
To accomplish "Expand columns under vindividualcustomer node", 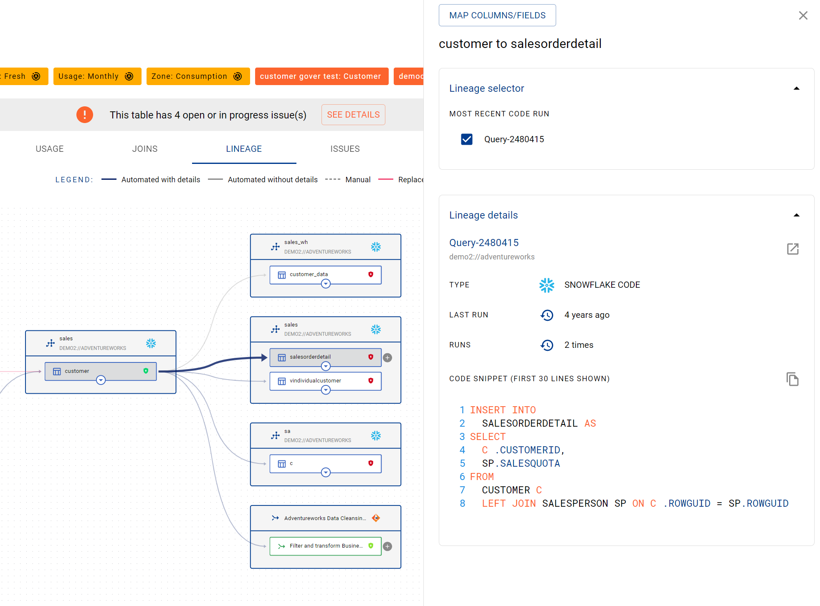I will tap(326, 390).
